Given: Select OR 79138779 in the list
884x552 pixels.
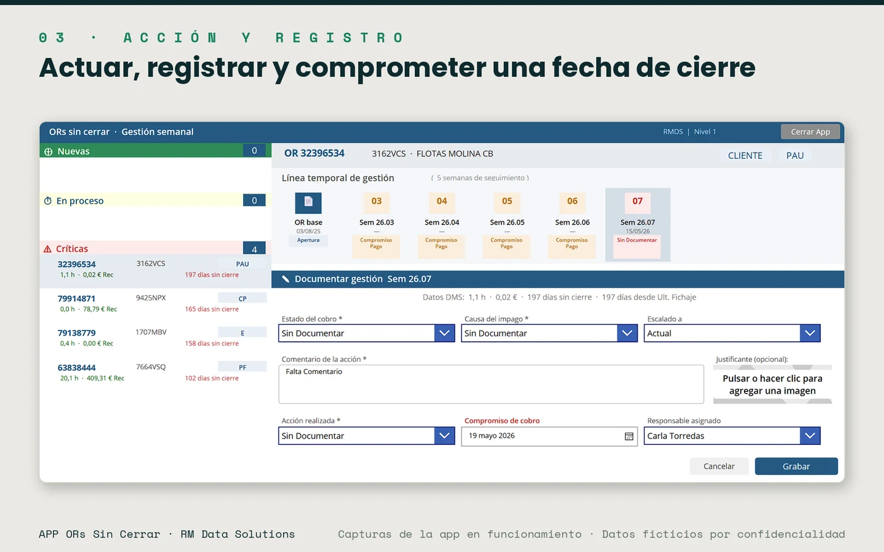Looking at the screenshot, I should click(x=155, y=338).
